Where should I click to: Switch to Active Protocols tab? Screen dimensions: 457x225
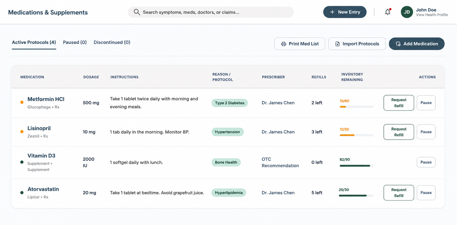pos(34,42)
